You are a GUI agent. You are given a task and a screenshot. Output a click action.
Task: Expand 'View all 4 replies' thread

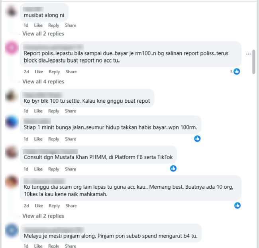[x=43, y=82]
